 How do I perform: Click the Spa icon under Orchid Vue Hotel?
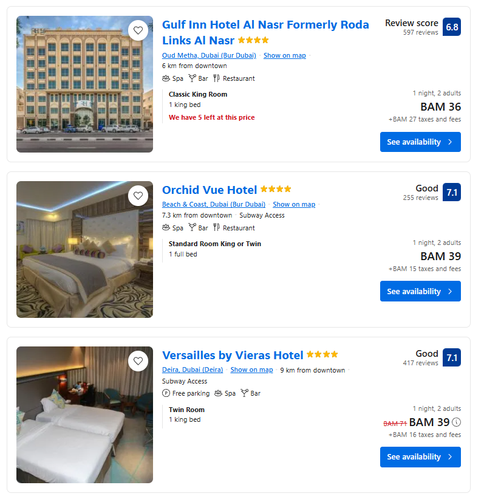(165, 227)
